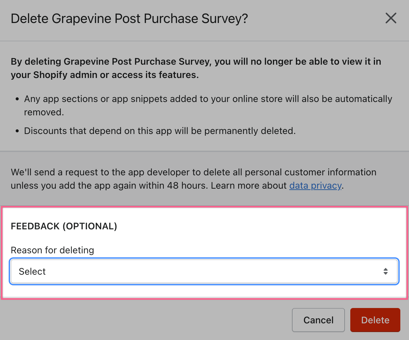
Task: Click the dropdown up-down arrows icon
Action: [x=385, y=271]
